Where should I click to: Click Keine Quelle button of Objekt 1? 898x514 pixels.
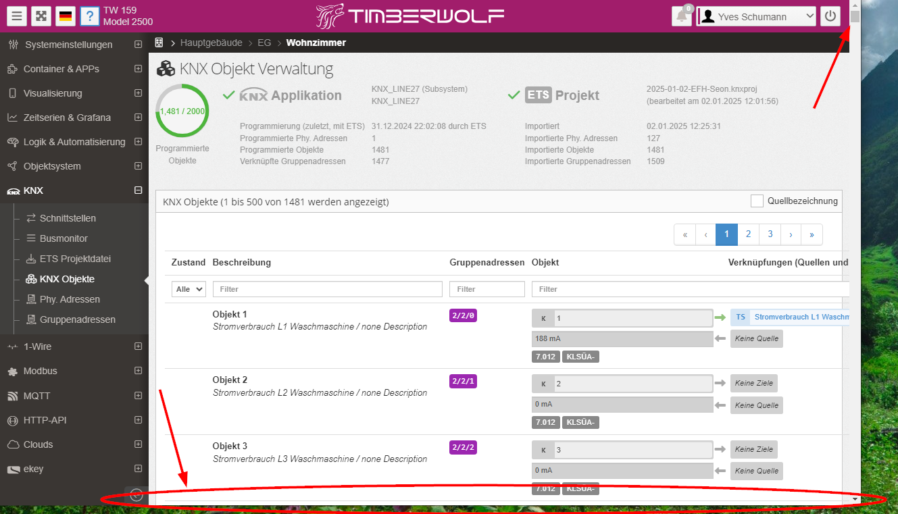[x=756, y=339]
